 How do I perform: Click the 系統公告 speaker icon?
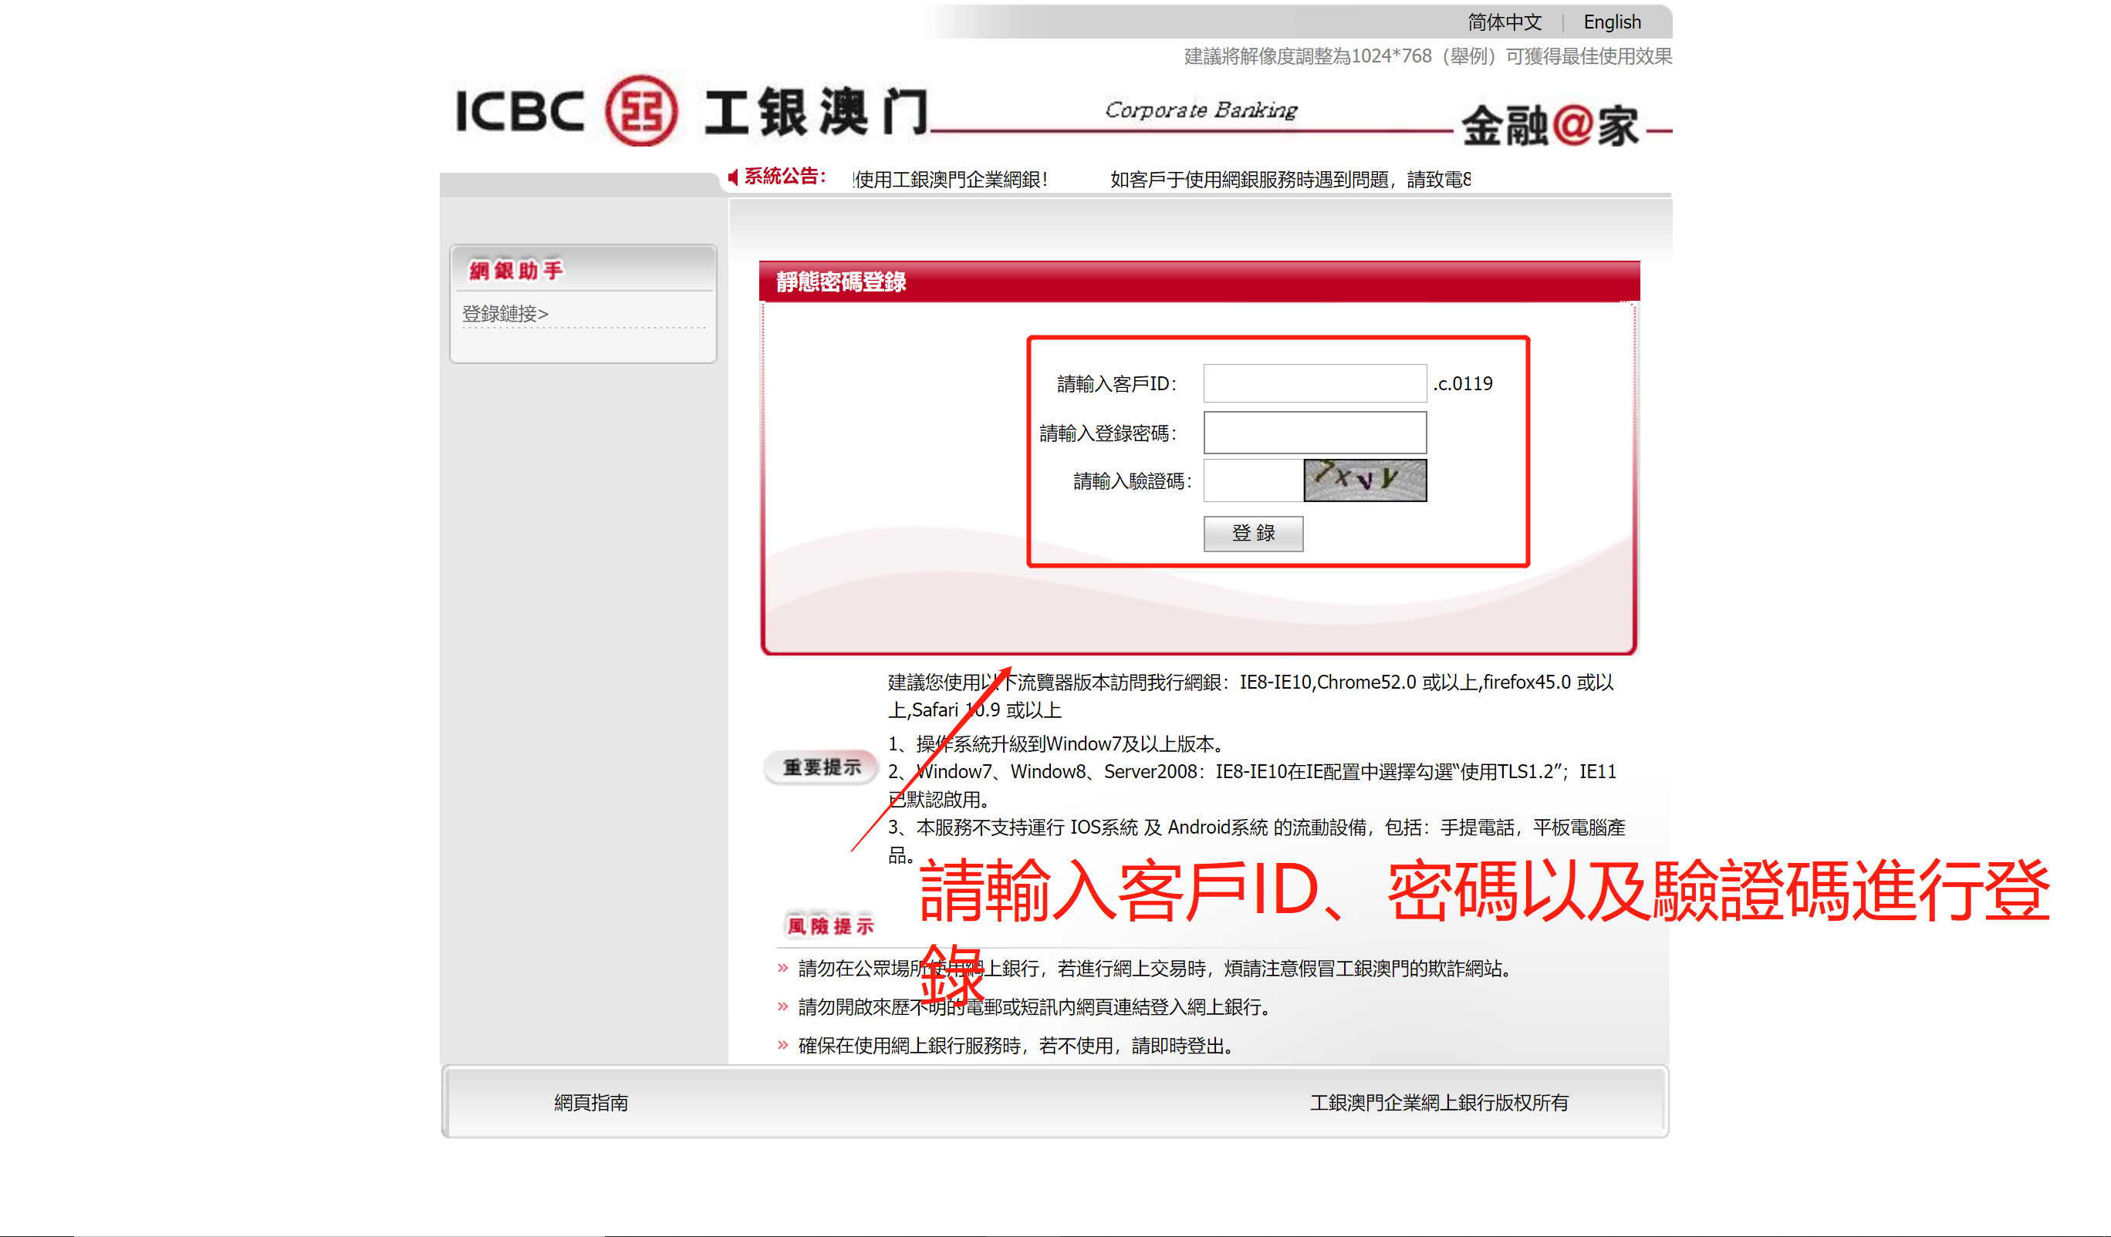coord(733,177)
